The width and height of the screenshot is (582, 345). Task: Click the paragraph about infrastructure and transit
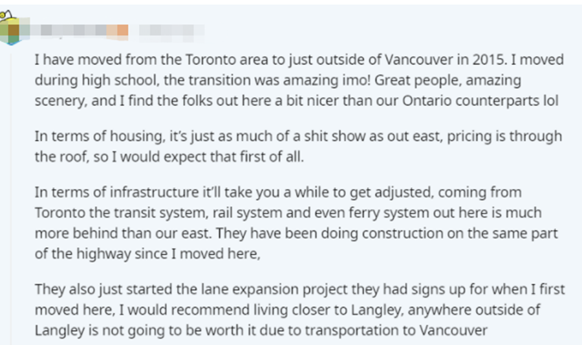point(296,223)
